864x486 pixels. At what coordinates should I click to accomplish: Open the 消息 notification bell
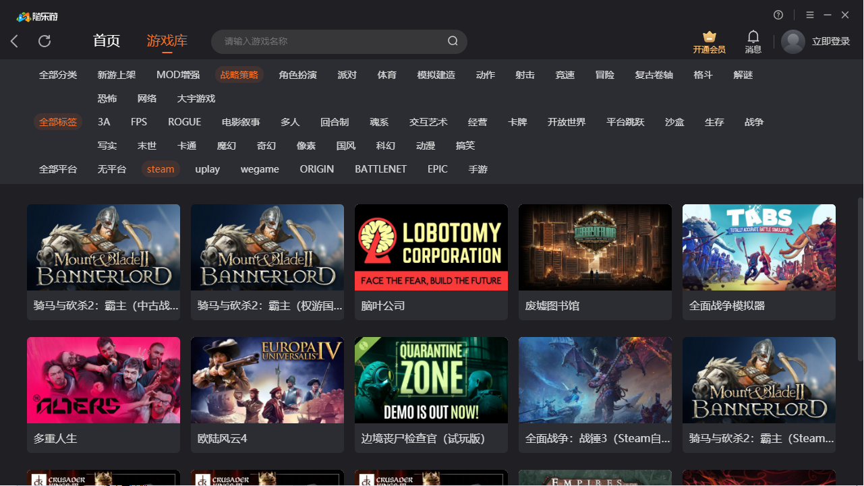[753, 37]
